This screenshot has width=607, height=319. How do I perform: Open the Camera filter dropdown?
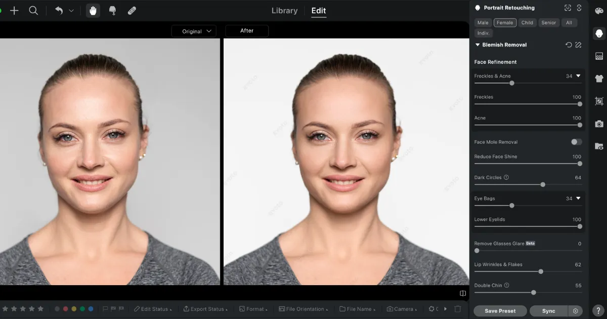pyautogui.click(x=403, y=309)
